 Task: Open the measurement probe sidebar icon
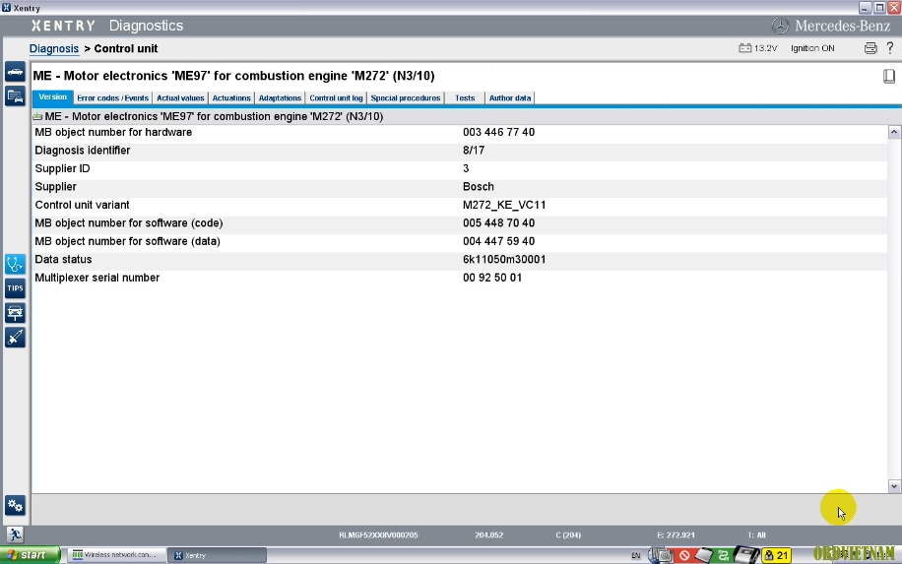15,337
